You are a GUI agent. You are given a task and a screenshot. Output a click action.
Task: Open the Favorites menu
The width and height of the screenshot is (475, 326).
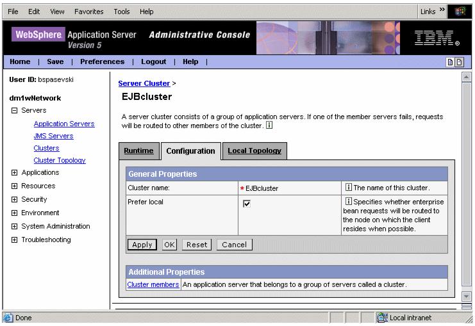tap(88, 12)
